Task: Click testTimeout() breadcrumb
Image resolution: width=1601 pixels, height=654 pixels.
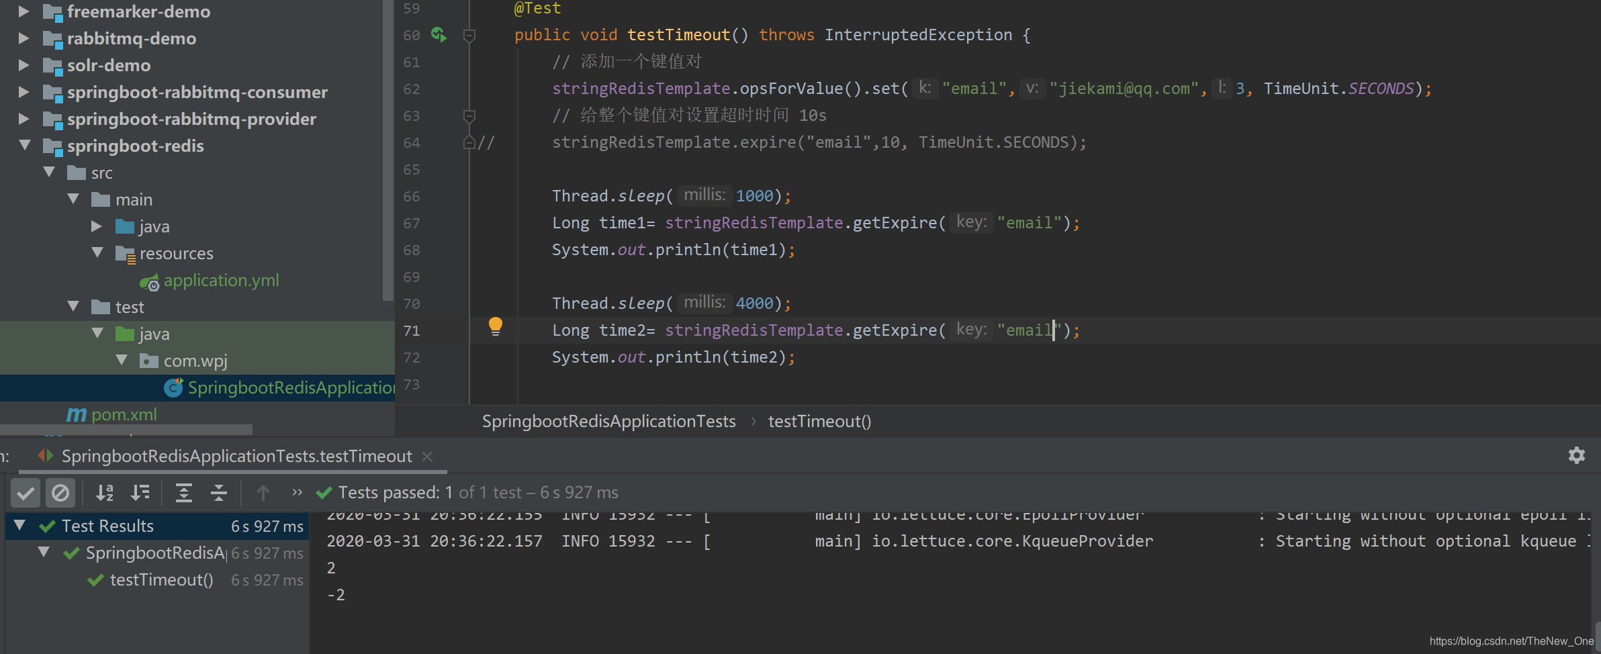Action: [x=819, y=421]
